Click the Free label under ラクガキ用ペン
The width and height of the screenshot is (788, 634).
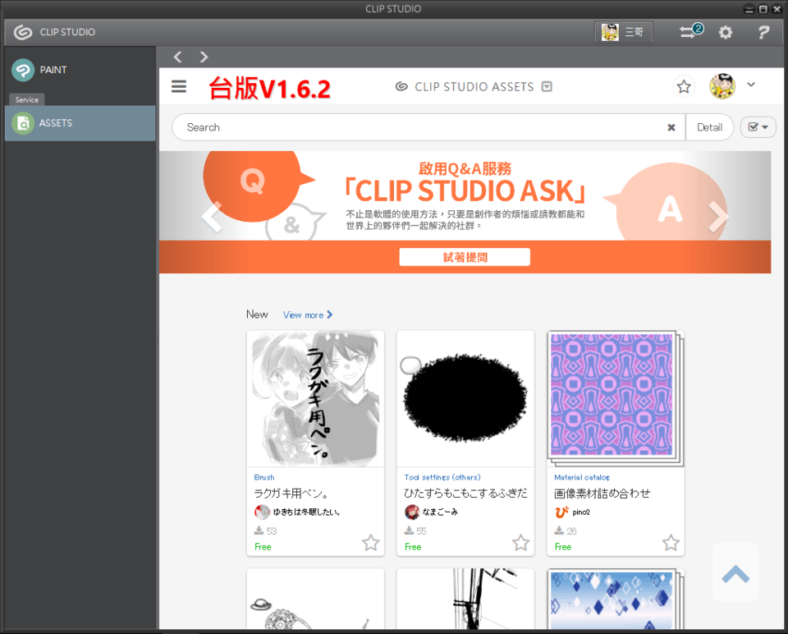pos(263,546)
